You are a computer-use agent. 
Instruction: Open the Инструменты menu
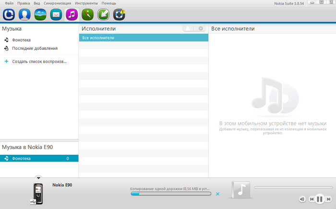(x=86, y=3)
